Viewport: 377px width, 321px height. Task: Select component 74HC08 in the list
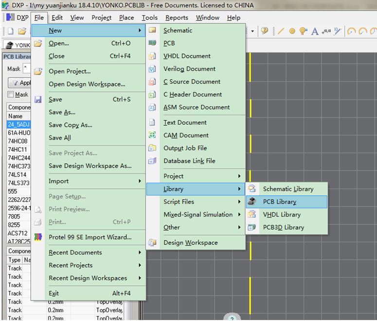pos(19,141)
